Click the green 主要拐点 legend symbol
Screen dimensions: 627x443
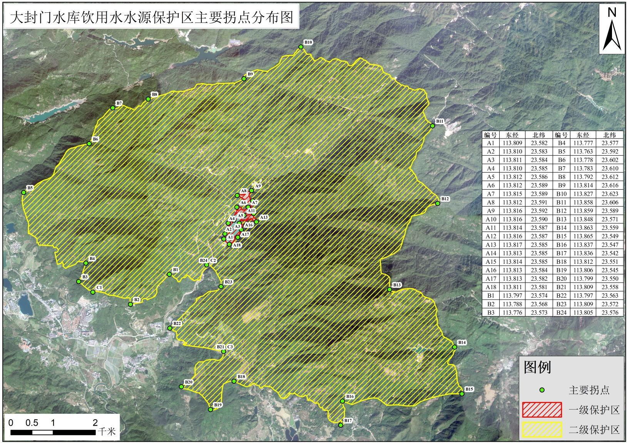(542, 390)
